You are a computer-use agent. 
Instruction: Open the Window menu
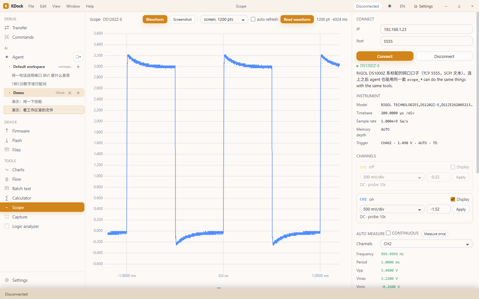pos(73,6)
